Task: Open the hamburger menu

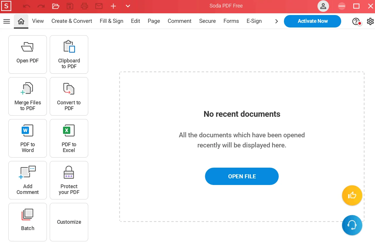Action: click(7, 21)
